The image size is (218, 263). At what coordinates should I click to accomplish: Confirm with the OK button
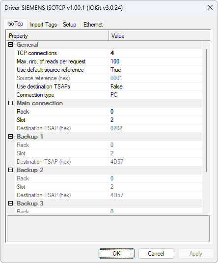point(116,254)
